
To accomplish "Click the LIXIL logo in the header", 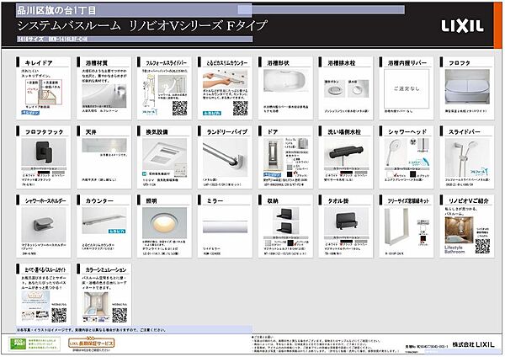I will pos(462,26).
